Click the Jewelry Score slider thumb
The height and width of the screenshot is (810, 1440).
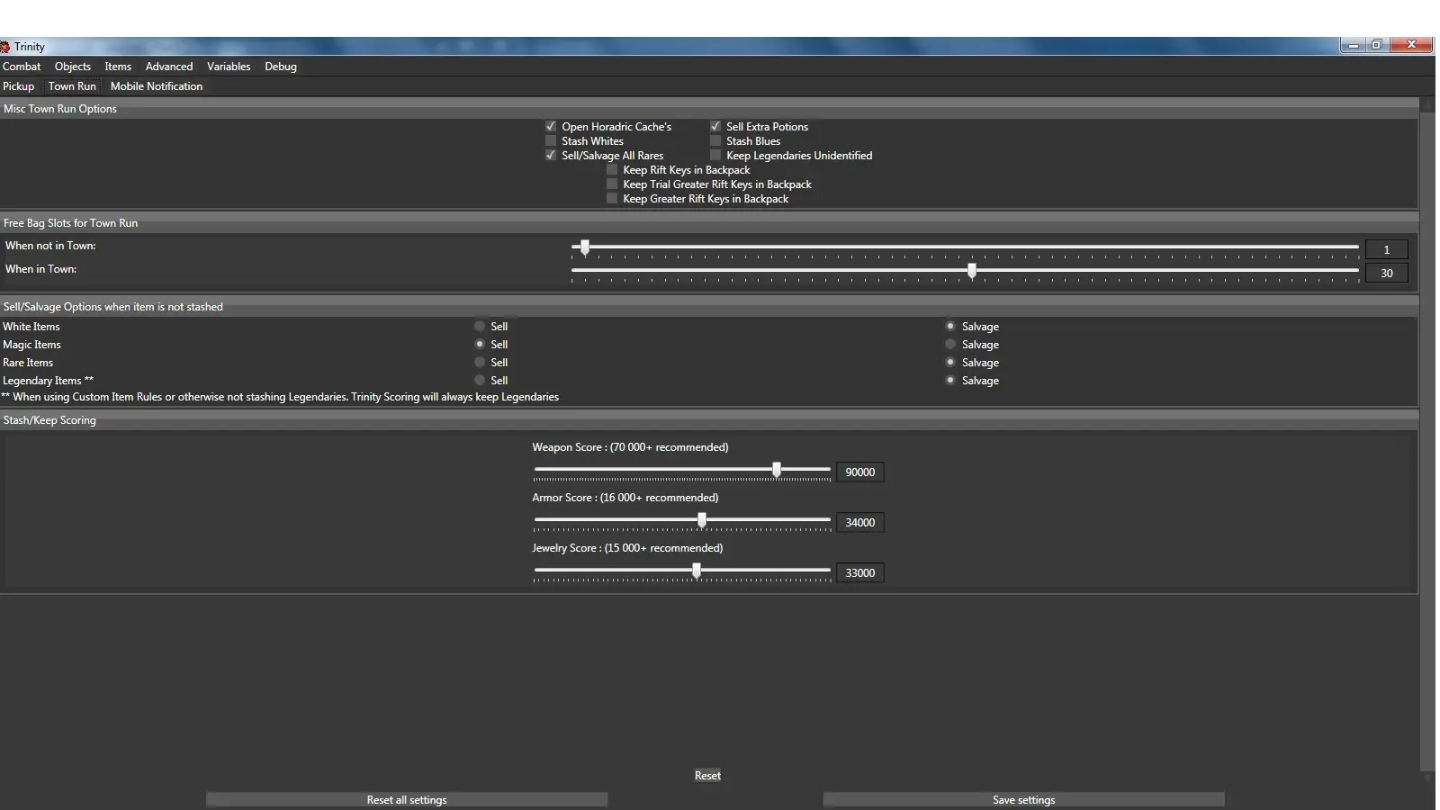tap(697, 571)
